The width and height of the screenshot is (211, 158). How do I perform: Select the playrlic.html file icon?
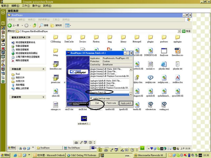(x=164, y=64)
